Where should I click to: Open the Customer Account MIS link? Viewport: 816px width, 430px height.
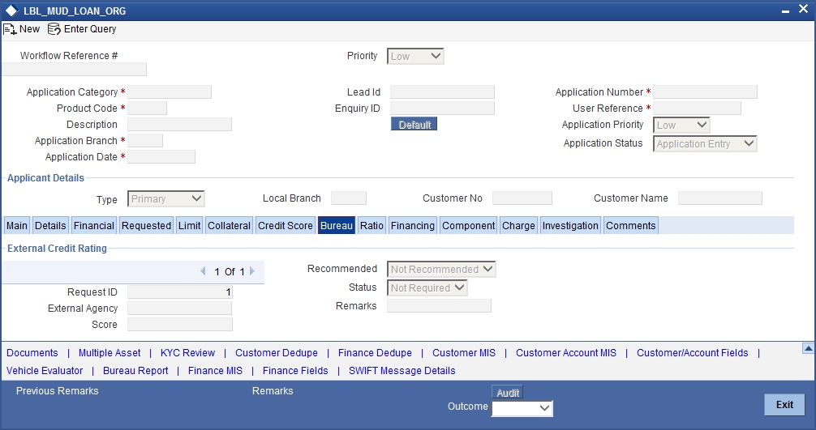565,352
